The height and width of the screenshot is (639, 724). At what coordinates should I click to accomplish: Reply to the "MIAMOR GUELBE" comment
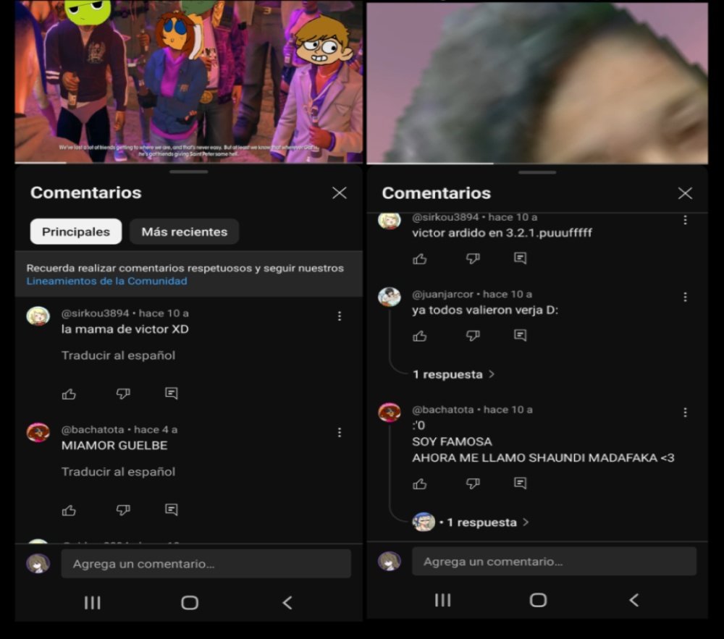click(x=172, y=509)
